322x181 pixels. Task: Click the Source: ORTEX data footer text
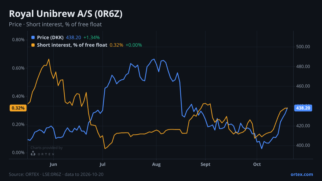point(56,174)
